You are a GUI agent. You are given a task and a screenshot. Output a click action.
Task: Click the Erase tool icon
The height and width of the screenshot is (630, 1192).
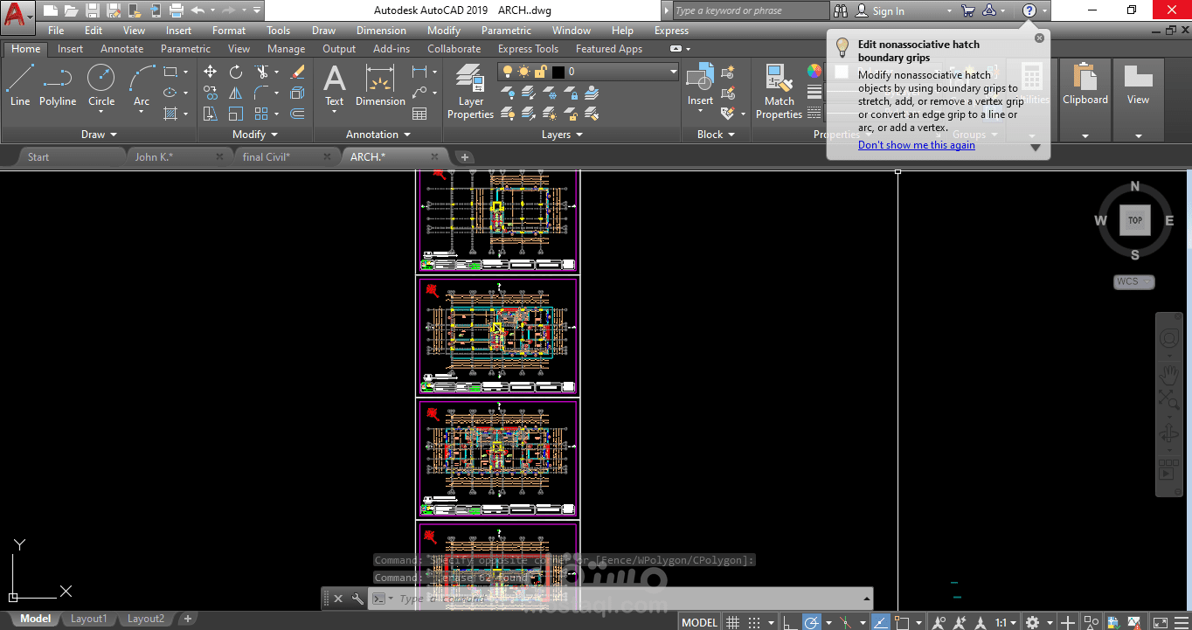click(297, 72)
